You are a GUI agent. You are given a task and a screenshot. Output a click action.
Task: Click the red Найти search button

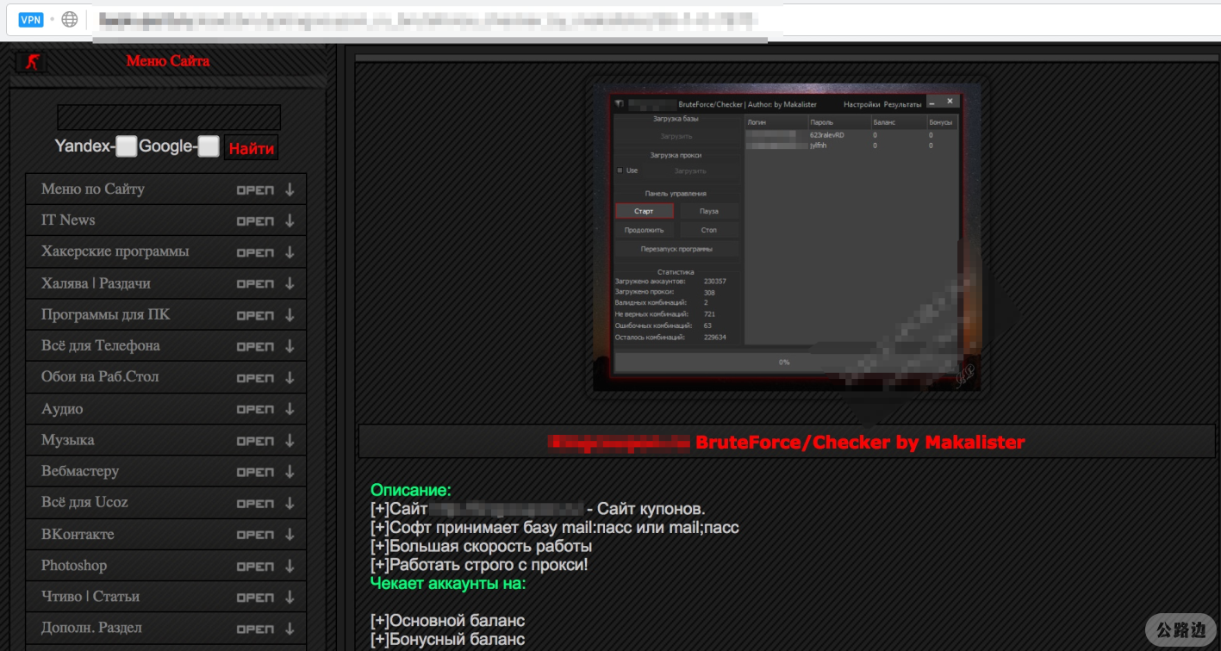pyautogui.click(x=252, y=148)
